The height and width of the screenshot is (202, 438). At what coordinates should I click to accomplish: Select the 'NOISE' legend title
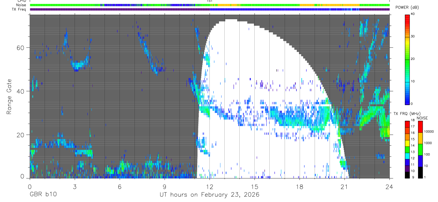coord(422,118)
